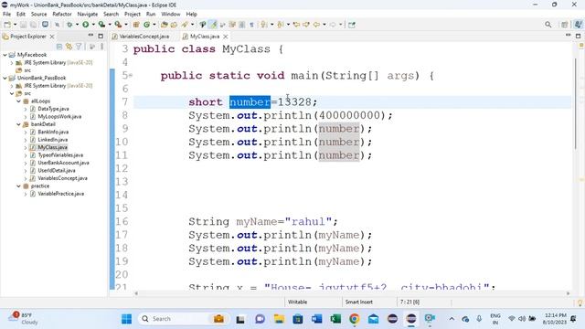Close the MyClass.java editor tab
This screenshot has width=585, height=329.
click(x=226, y=37)
